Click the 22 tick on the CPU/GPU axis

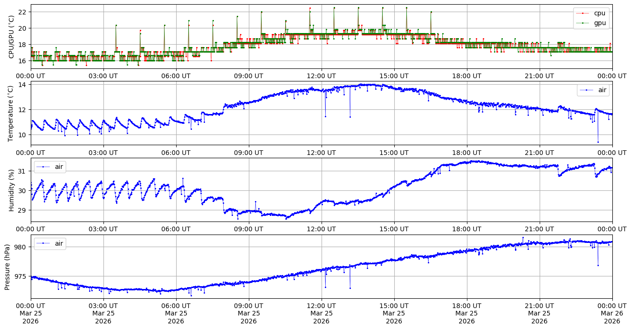pyautogui.click(x=23, y=12)
